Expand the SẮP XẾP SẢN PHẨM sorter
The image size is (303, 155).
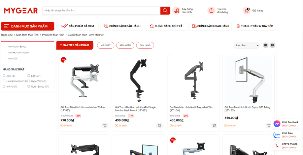[75, 45]
